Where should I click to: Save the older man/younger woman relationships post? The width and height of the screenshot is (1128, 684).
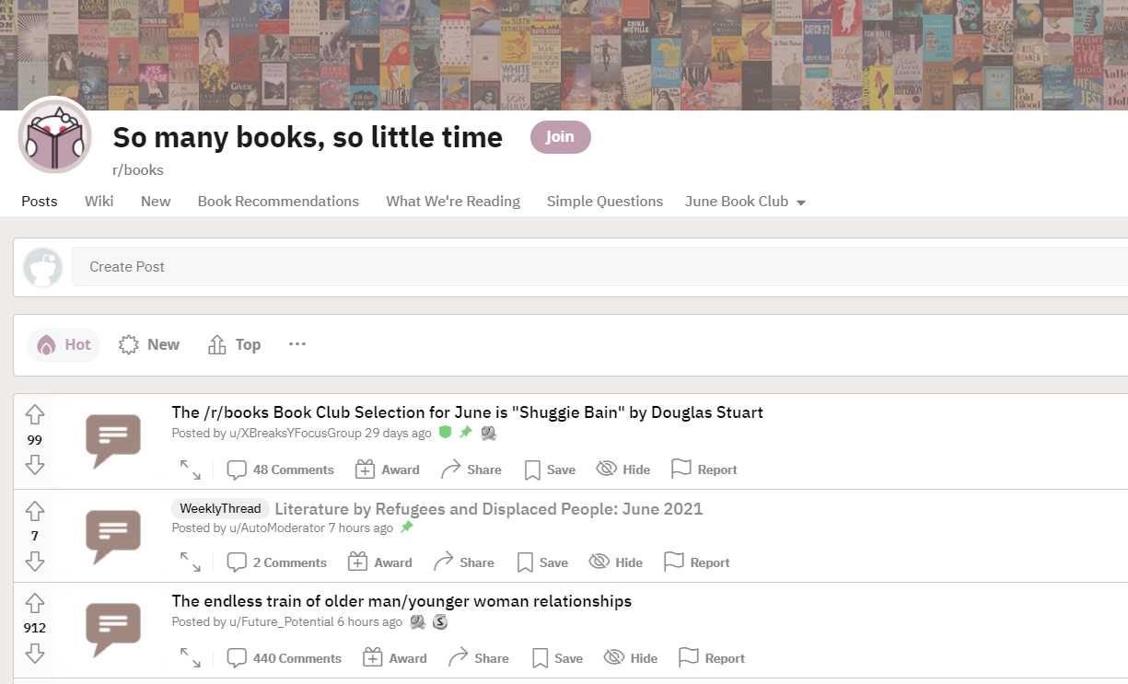(541, 658)
